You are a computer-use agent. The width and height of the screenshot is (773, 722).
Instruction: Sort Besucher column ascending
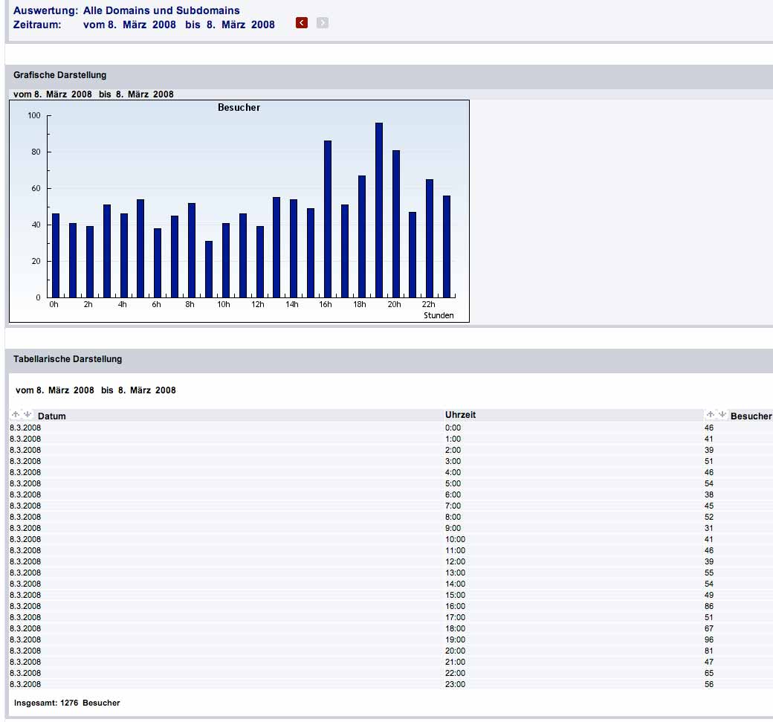710,415
